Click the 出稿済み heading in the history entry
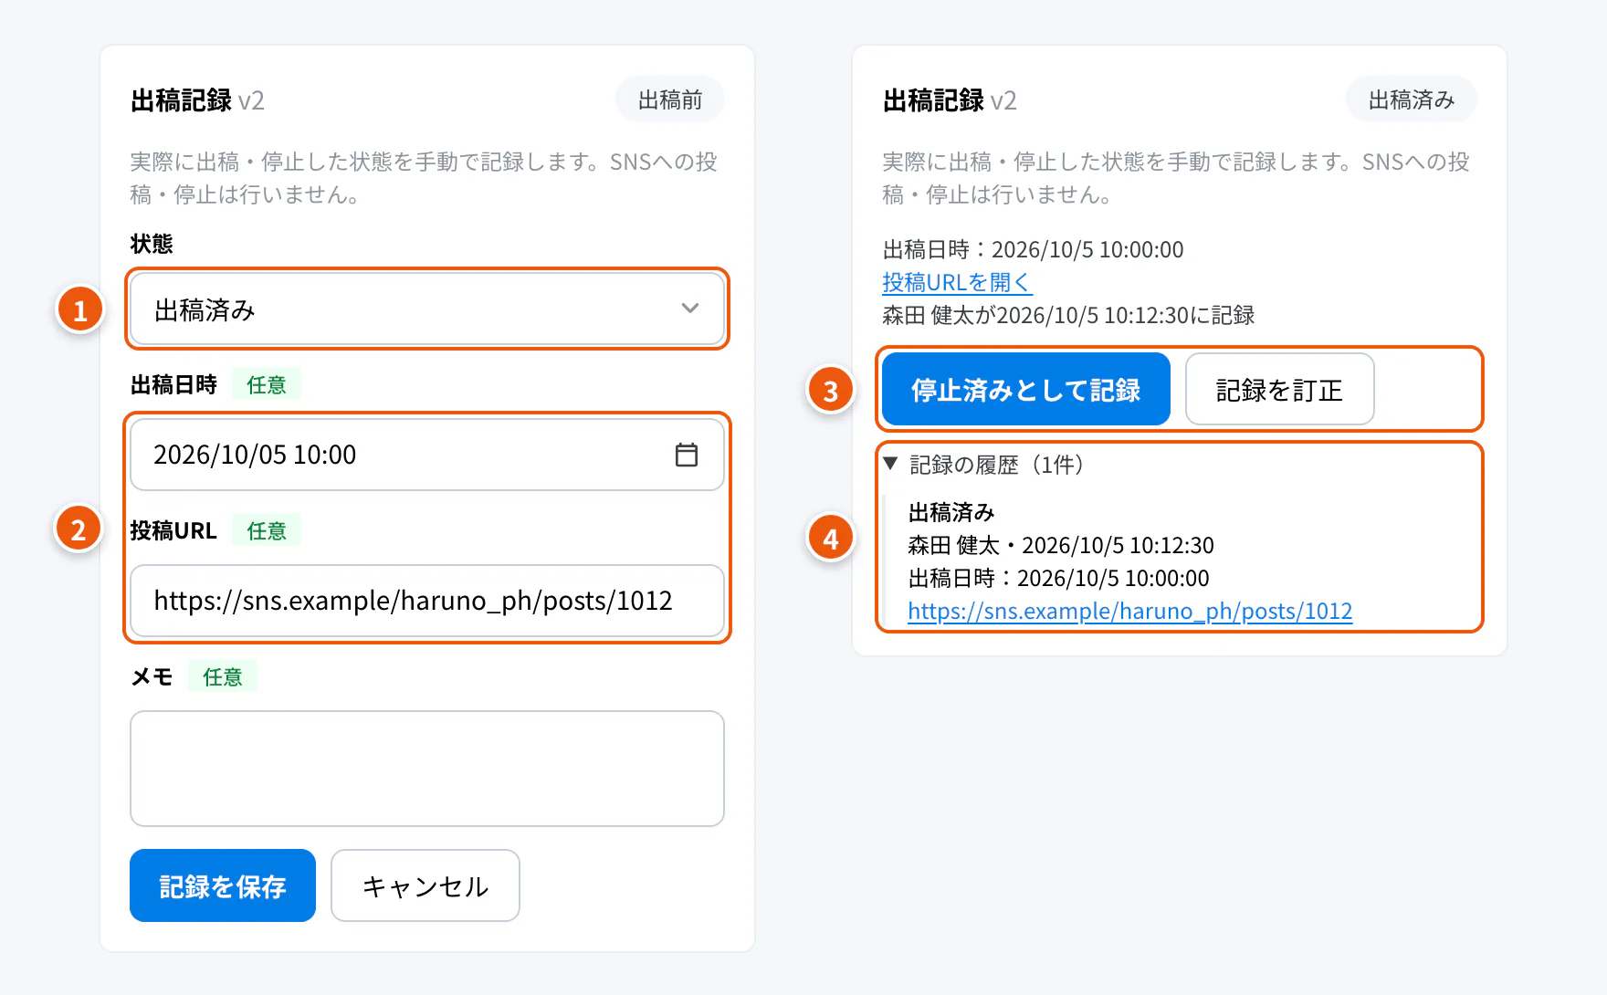1607x995 pixels. (951, 512)
